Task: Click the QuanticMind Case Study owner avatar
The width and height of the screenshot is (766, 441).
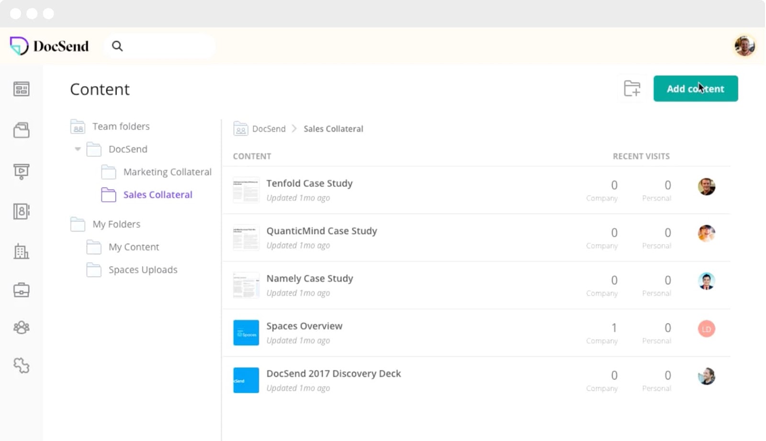Action: [x=706, y=234]
